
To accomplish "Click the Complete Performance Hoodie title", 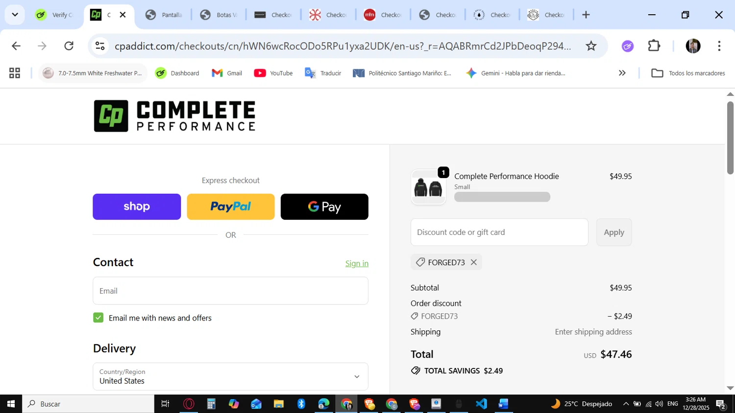I will pos(507,176).
